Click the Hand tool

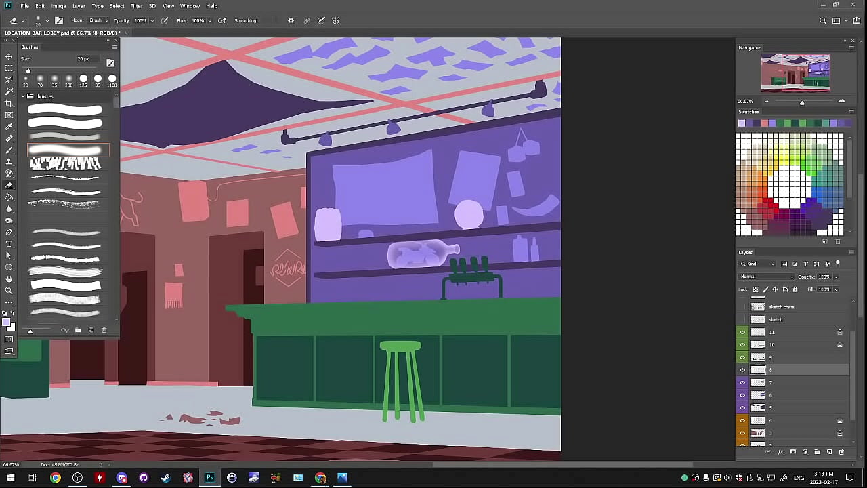(x=9, y=279)
